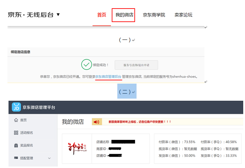Open the 活动报名 sidebar item
The image size is (245, 168).
coord(27,133)
